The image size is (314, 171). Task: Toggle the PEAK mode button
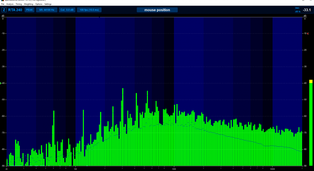click(x=30, y=10)
